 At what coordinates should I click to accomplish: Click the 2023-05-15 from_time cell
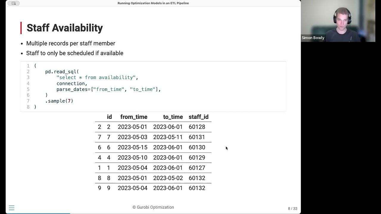[x=132, y=147]
